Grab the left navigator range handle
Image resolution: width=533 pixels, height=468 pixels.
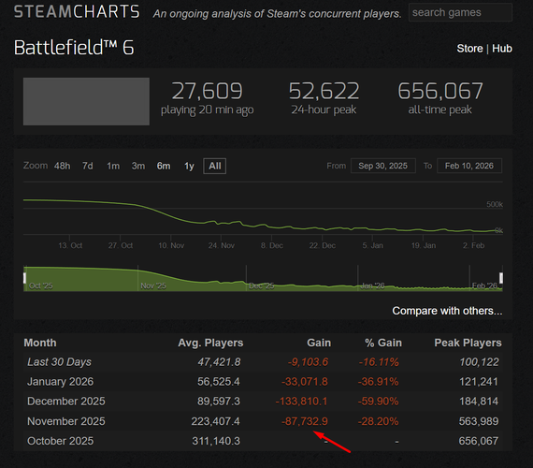24,278
